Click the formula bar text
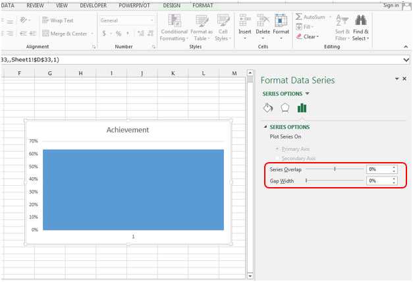Screen dimensions: 413x282 pos(30,60)
